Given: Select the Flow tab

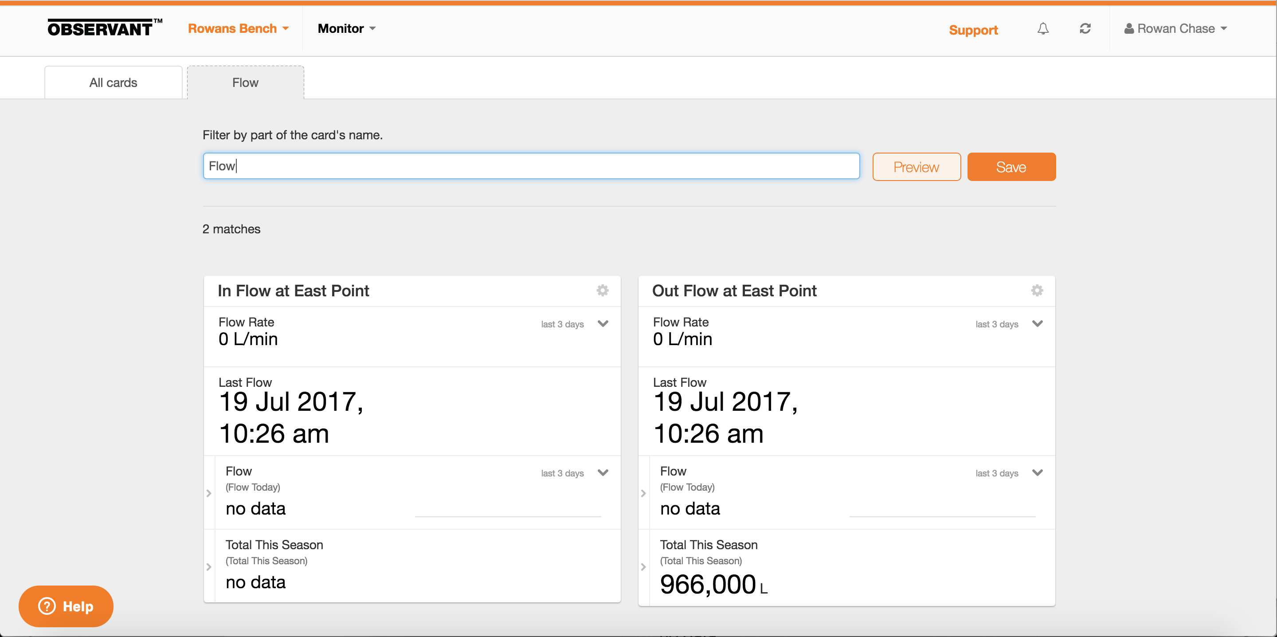Looking at the screenshot, I should pos(245,83).
